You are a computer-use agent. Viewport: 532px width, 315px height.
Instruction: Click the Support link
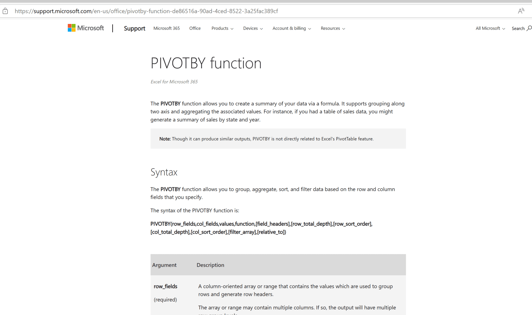(134, 28)
